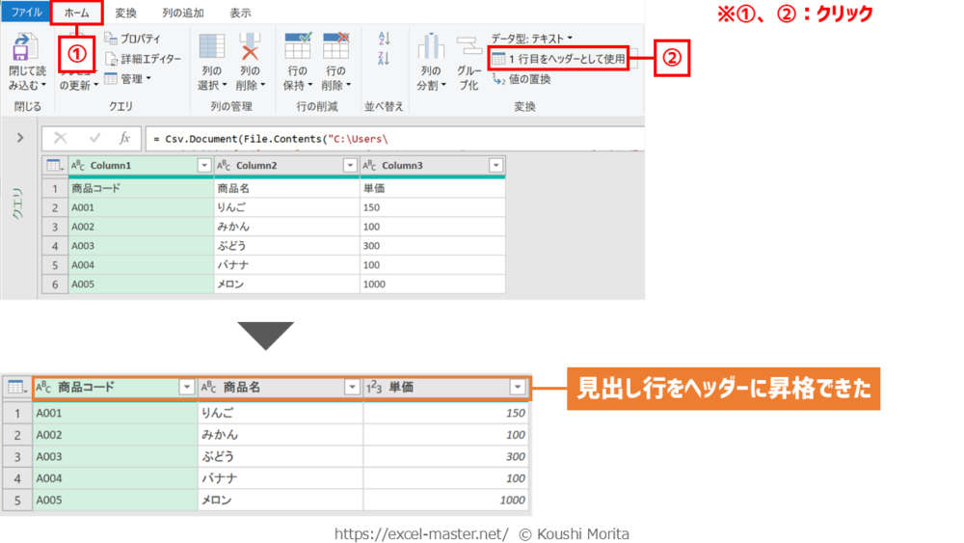The width and height of the screenshot is (964, 543).
Task: Click 1行目をヘッダーとして使用 button
Action: pos(559,59)
